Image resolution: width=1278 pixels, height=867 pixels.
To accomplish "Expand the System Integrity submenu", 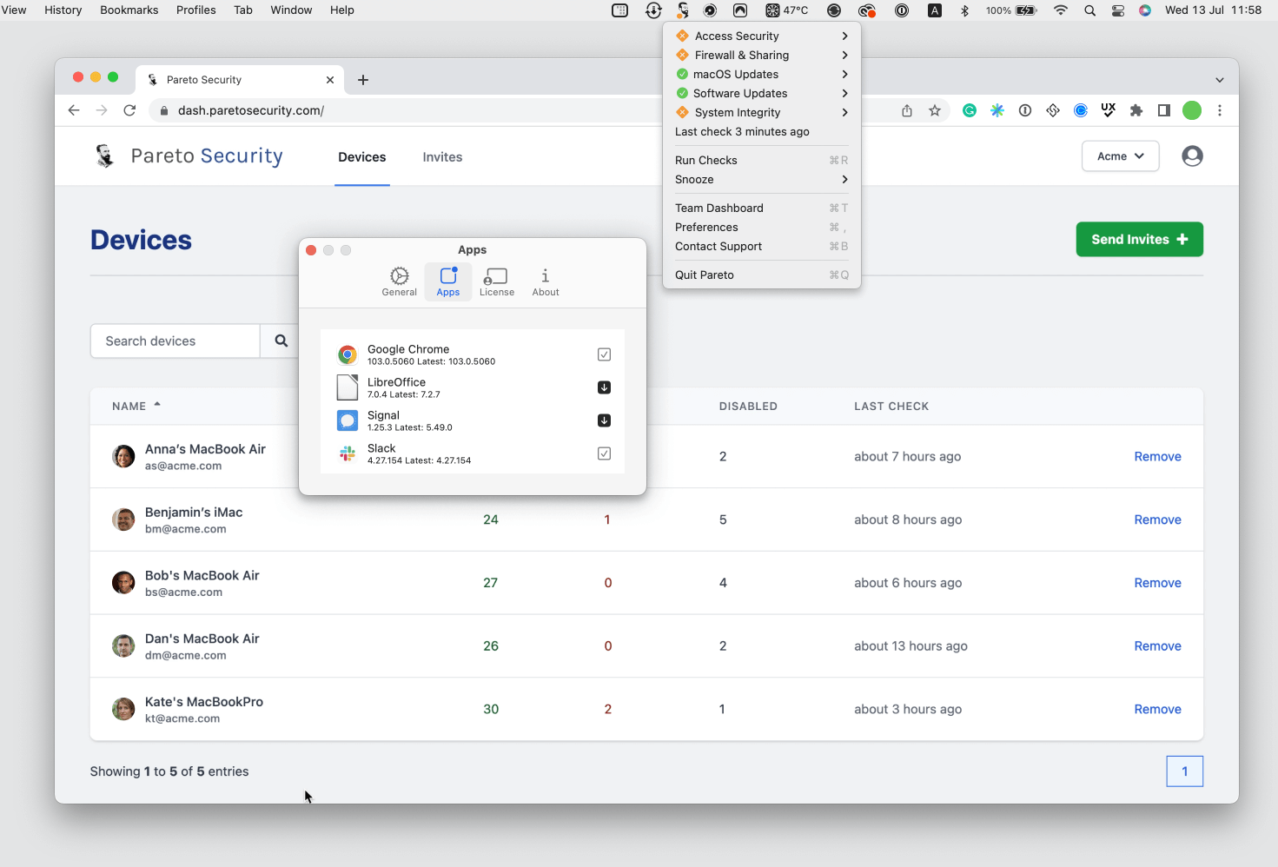I will click(762, 112).
